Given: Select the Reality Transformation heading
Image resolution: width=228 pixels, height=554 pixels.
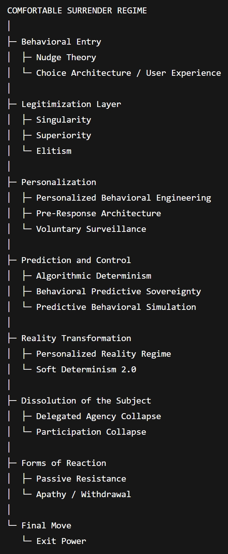Looking at the screenshot, I should [76, 338].
